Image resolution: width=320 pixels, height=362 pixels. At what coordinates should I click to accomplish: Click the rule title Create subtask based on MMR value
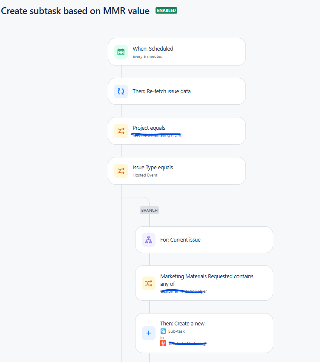point(75,11)
